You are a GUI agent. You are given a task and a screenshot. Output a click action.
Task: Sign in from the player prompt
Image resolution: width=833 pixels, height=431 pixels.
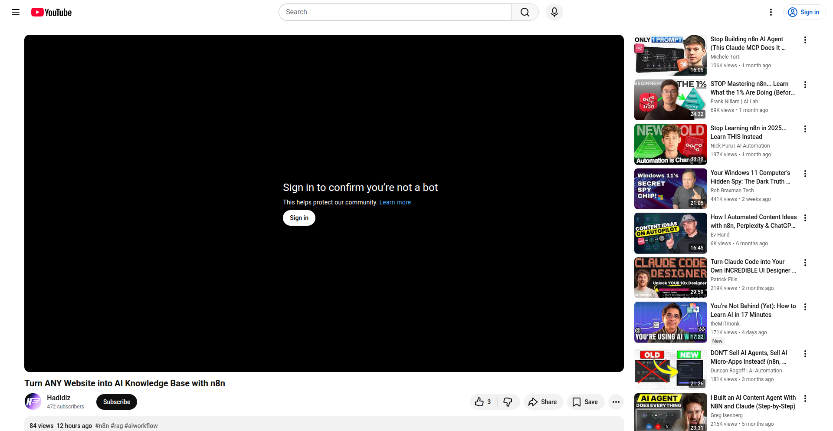click(298, 217)
